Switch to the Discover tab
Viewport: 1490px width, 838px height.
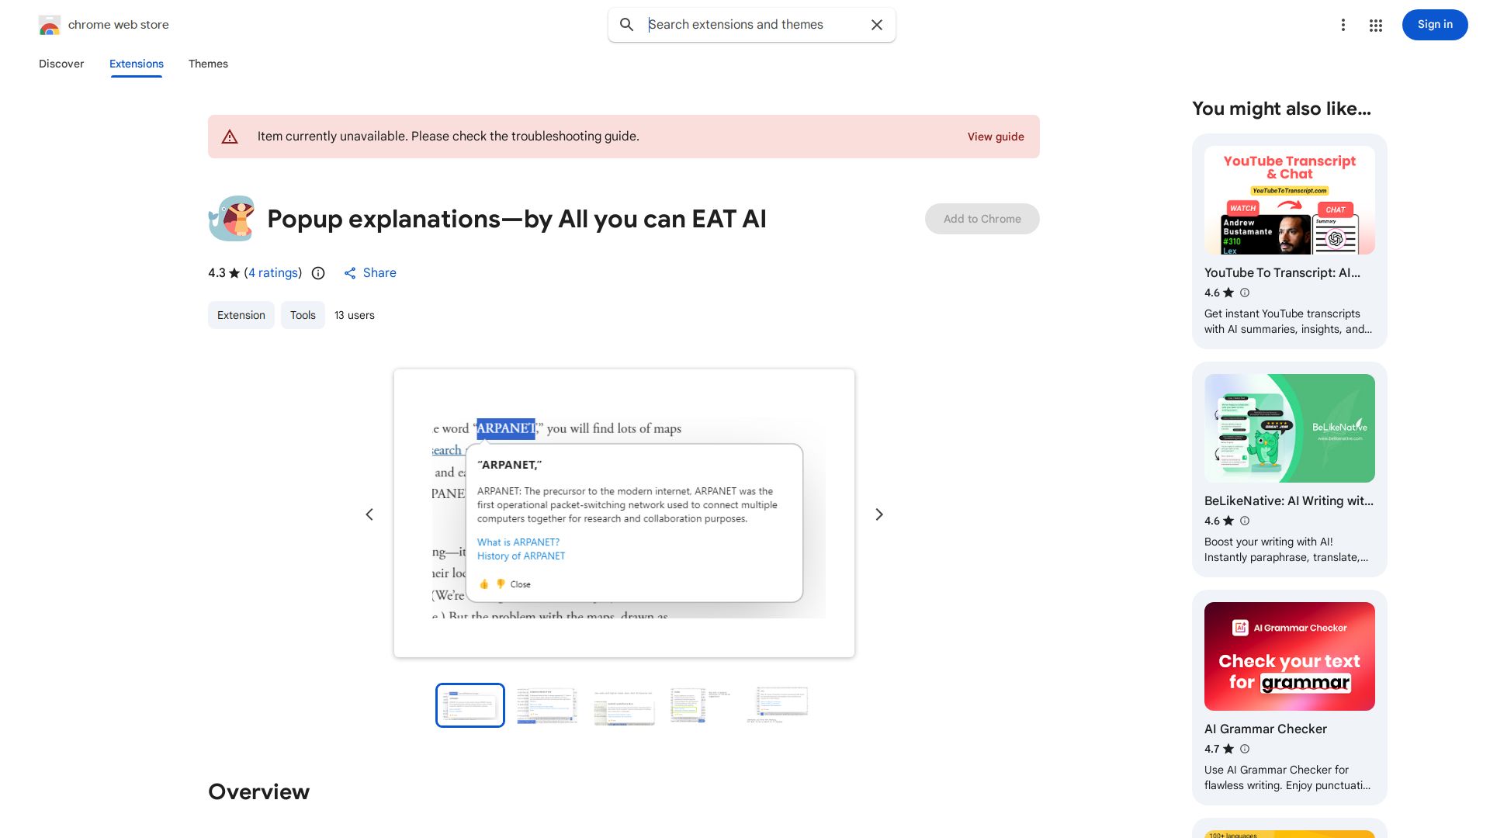pos(61,64)
